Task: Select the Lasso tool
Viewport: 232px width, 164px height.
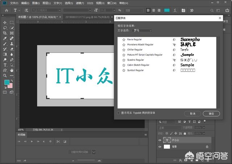Action: coord(5,28)
